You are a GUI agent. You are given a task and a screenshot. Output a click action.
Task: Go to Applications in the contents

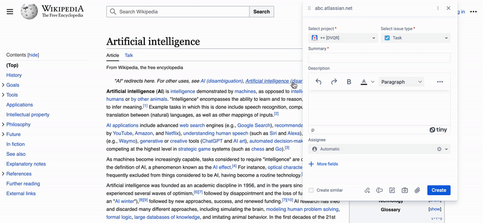(19, 105)
